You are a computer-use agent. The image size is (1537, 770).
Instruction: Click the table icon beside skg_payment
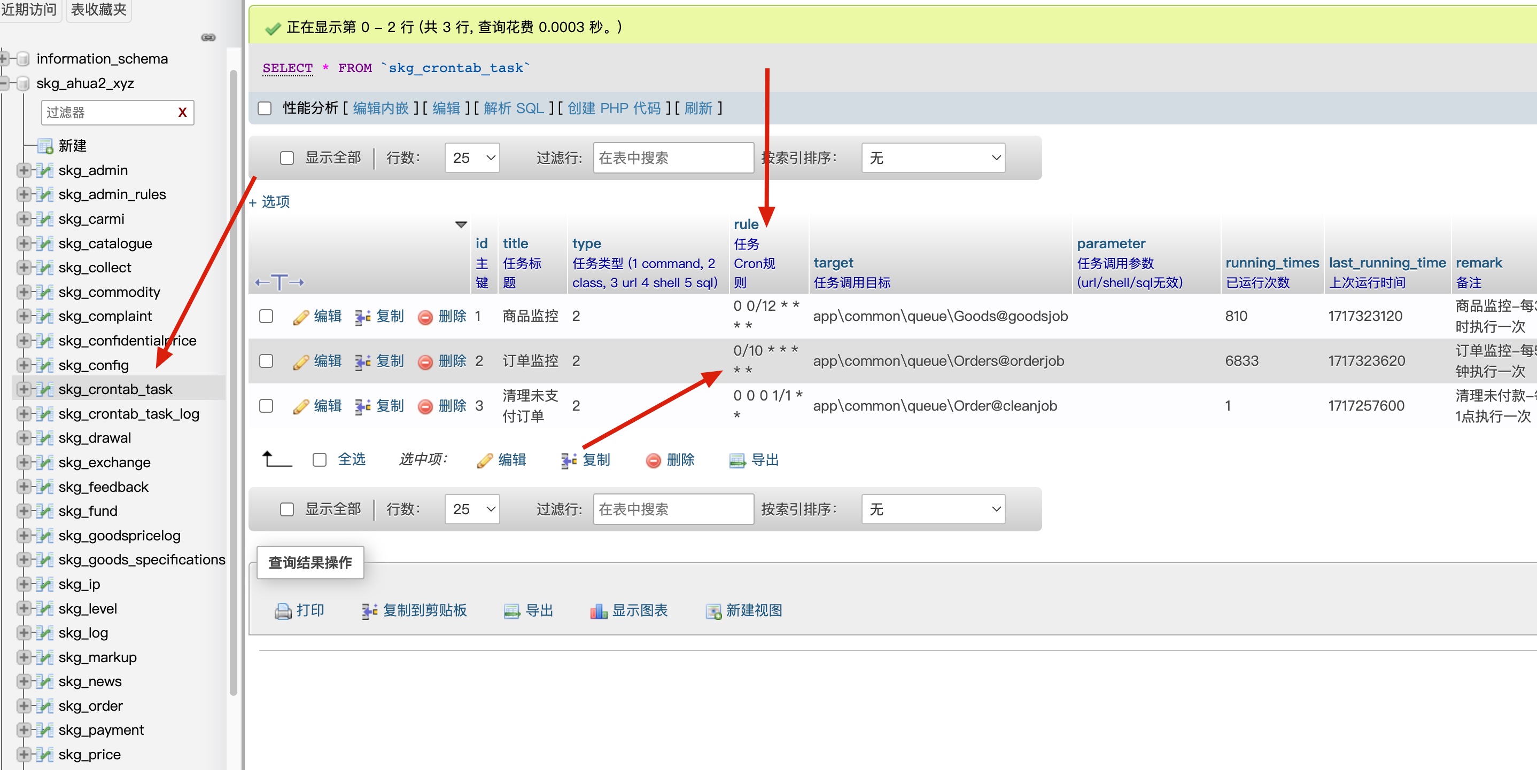(45, 730)
